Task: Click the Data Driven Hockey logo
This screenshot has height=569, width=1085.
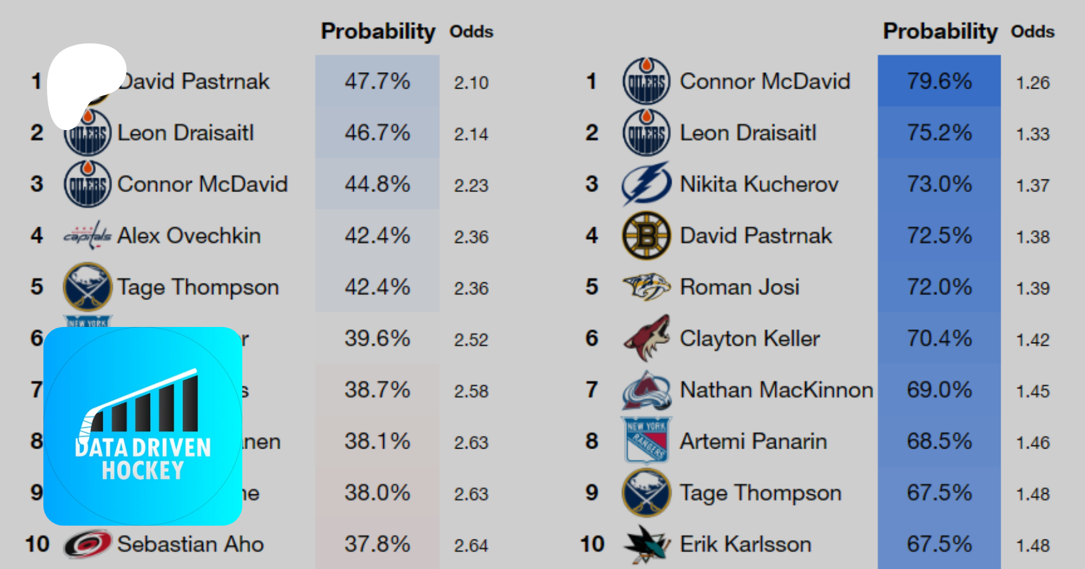Action: tap(143, 426)
